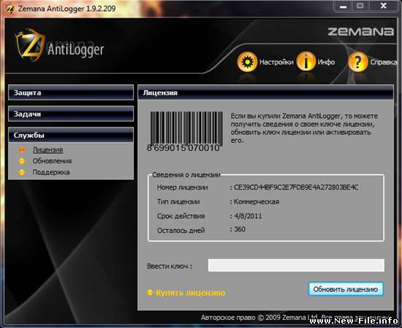Screen dimensions: 402x328
Task: Click the Zemana AntiLogger shield logo
Action: (x=30, y=45)
